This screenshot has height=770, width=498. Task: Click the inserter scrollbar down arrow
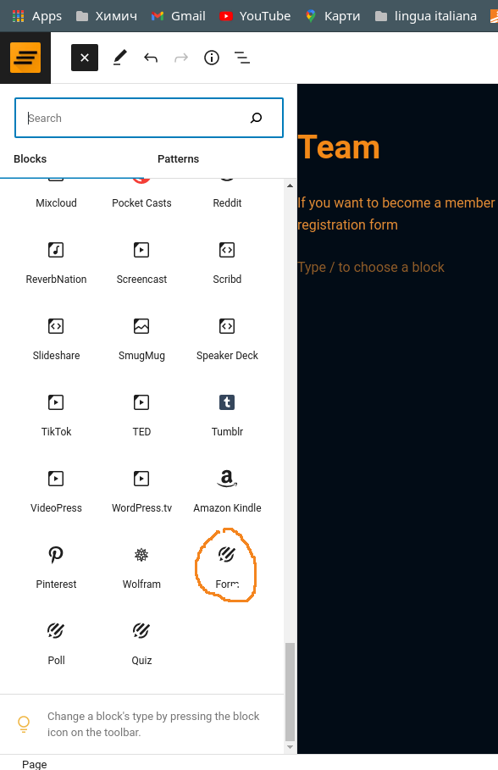(290, 747)
